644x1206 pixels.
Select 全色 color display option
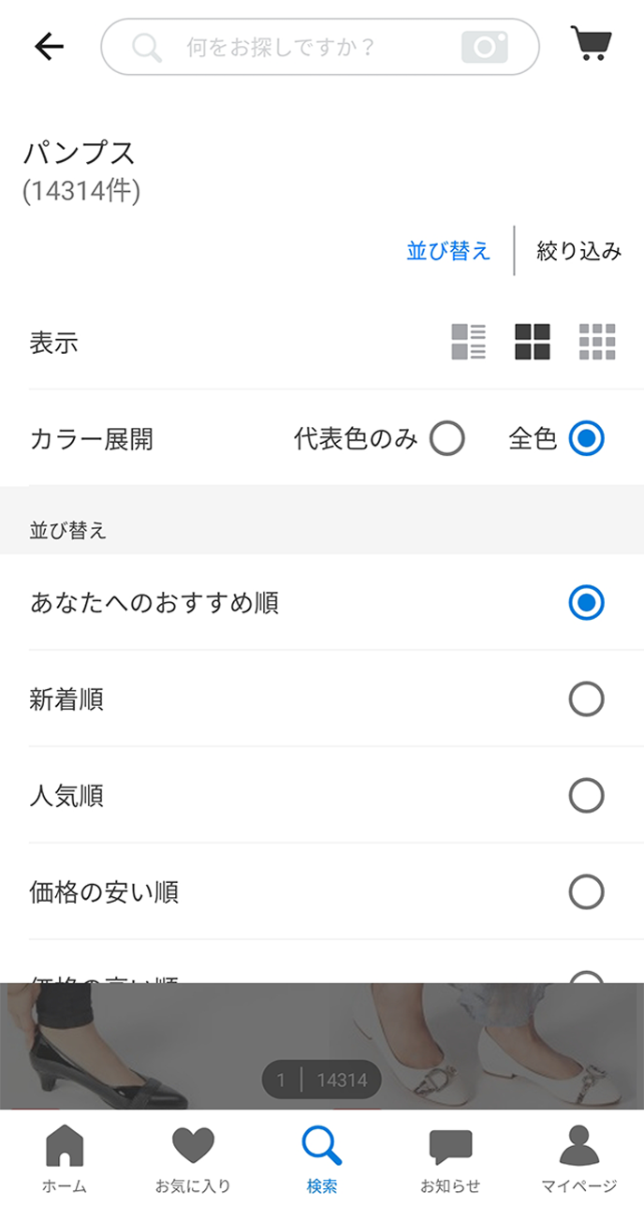pos(586,438)
